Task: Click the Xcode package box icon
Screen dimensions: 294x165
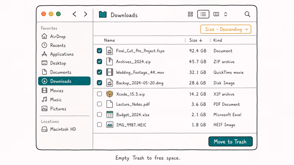Action: (110, 94)
